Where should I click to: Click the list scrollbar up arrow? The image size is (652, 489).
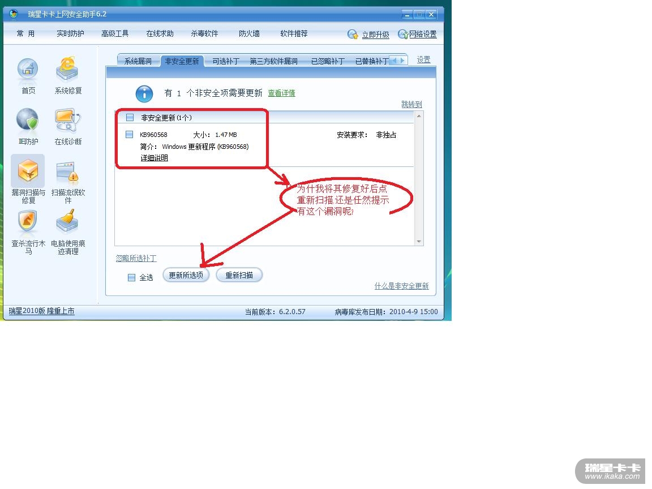click(419, 116)
